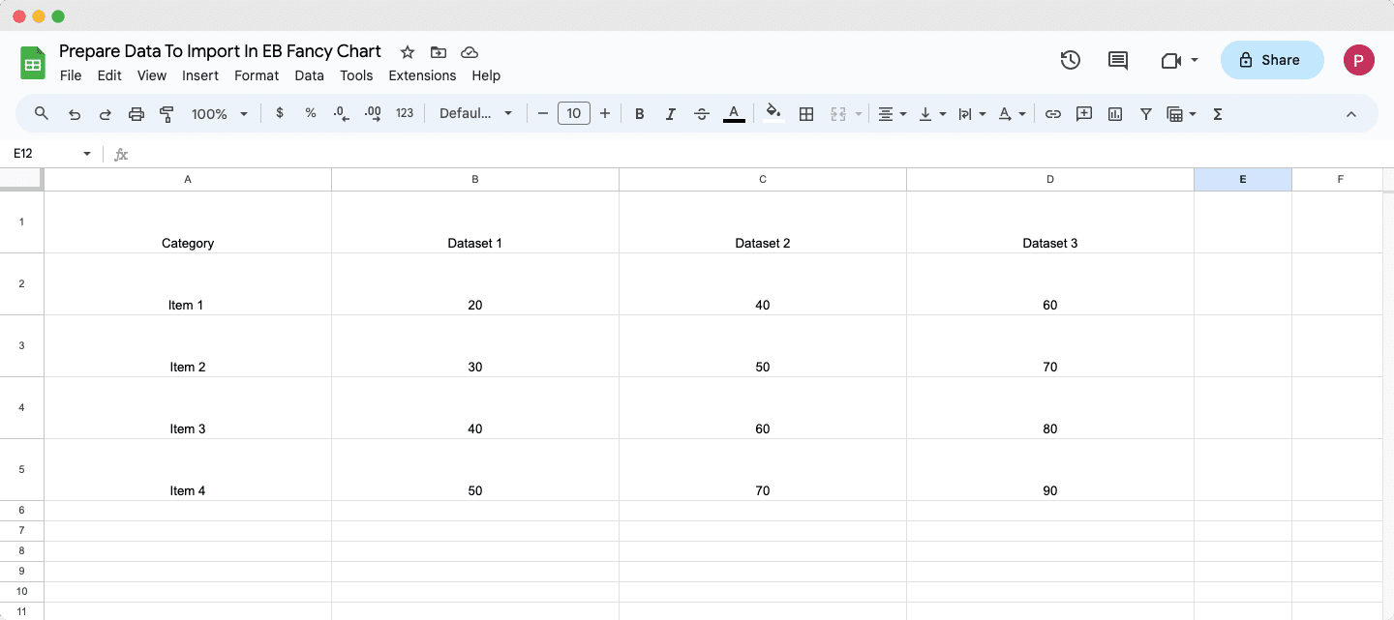
Task: Insert a comment using the toolbar
Action: [1084, 113]
